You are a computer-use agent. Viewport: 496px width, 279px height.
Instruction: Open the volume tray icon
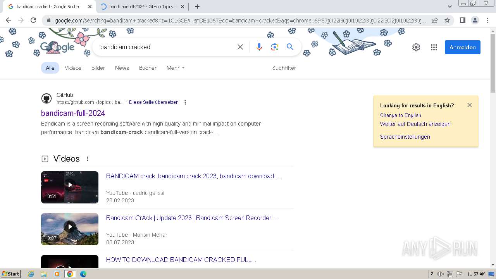point(441,274)
